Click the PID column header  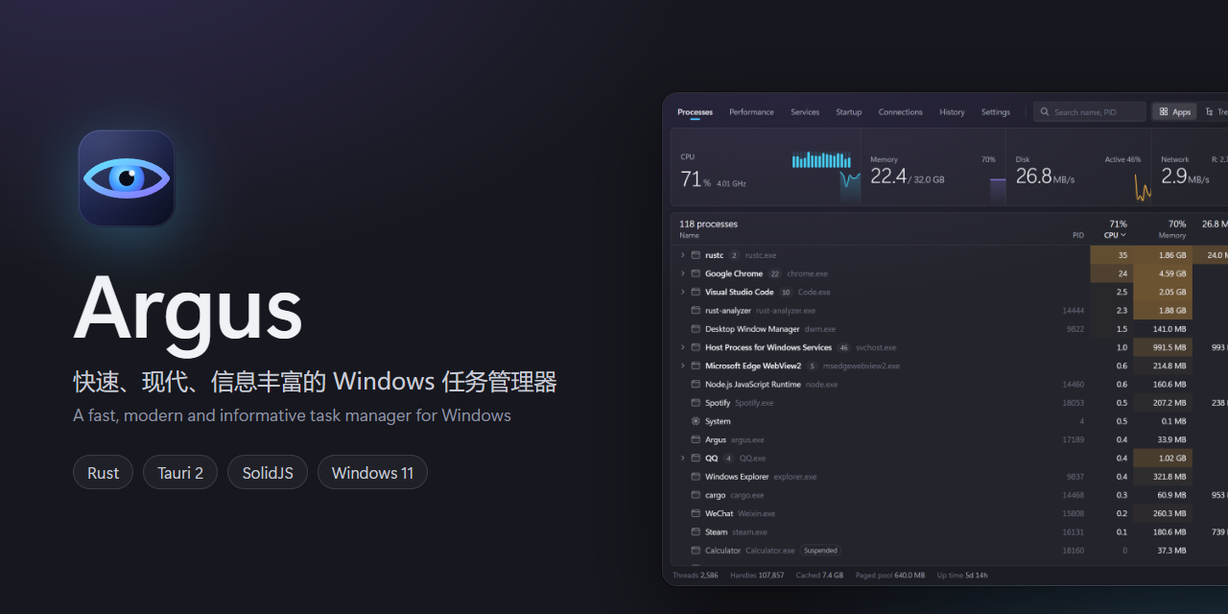1078,235
